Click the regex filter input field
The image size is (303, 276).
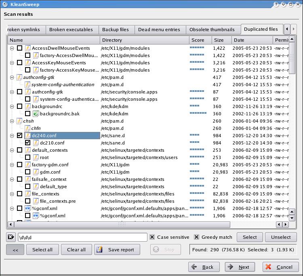click(x=82, y=237)
